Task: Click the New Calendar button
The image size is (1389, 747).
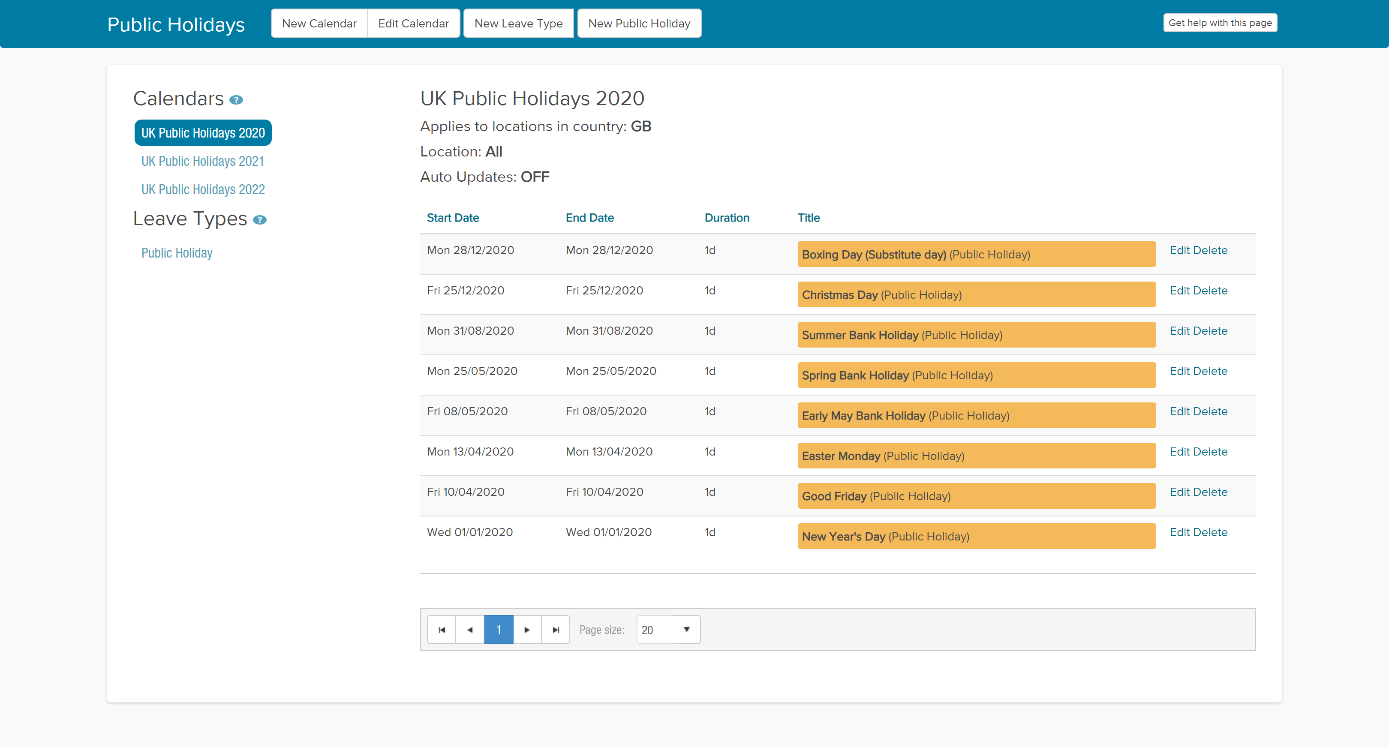Action: 319,23
